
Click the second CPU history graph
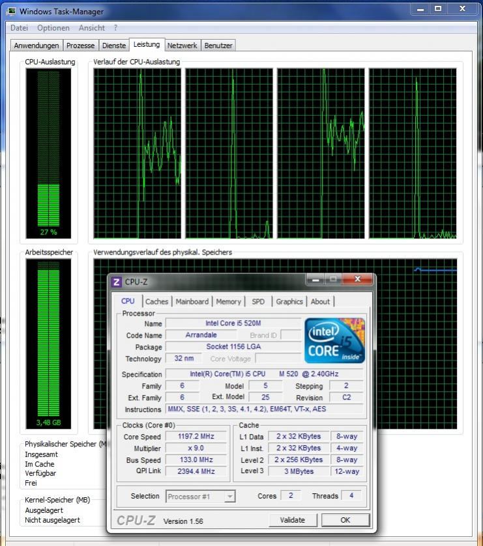[x=229, y=153]
